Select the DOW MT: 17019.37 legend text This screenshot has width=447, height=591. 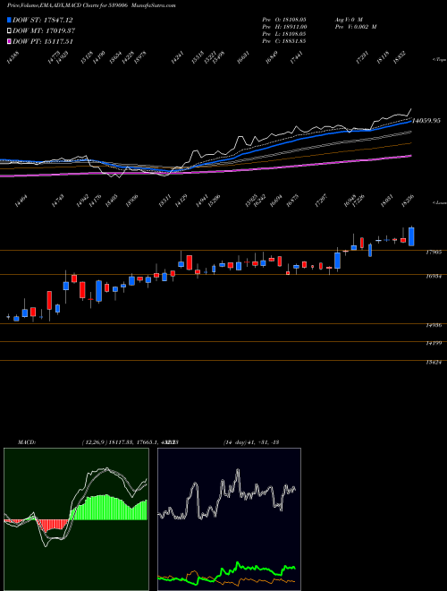[x=43, y=31]
